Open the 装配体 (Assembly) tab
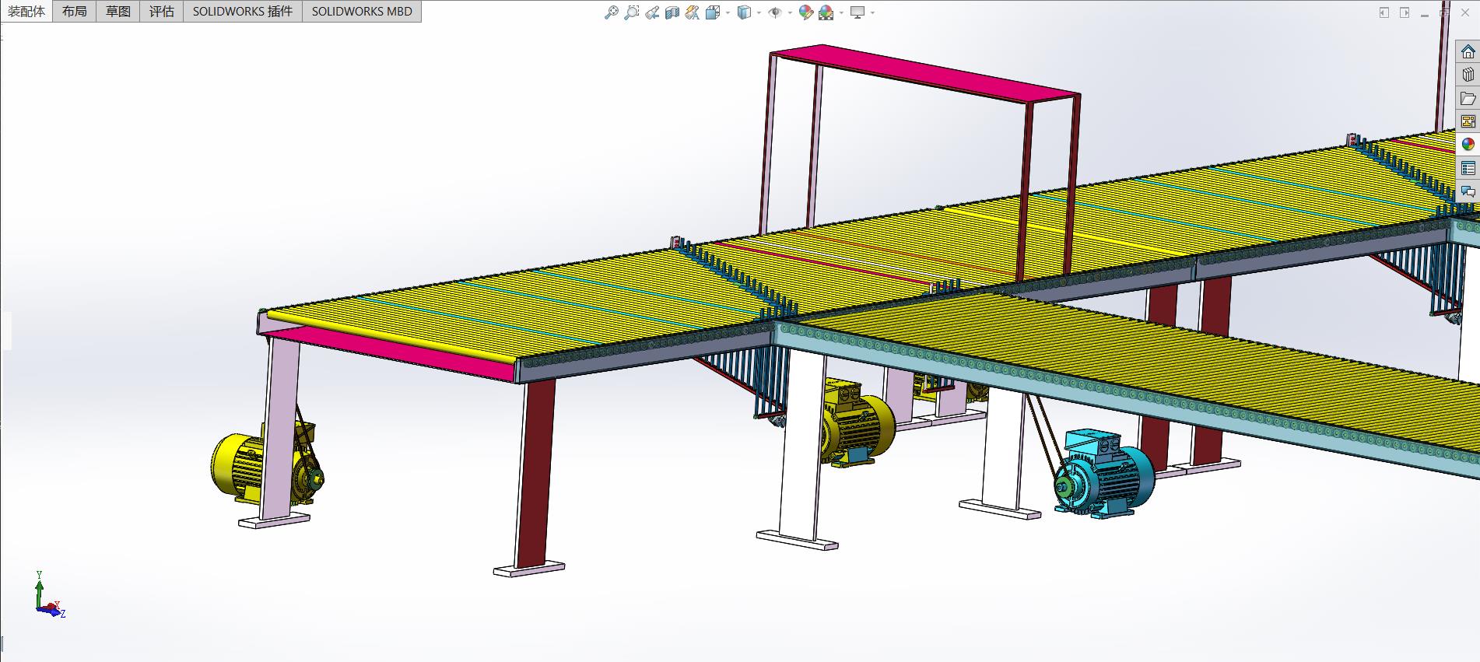 (x=26, y=11)
